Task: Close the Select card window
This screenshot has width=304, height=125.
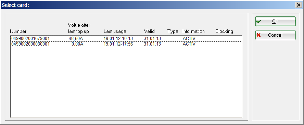Action: point(299,5)
